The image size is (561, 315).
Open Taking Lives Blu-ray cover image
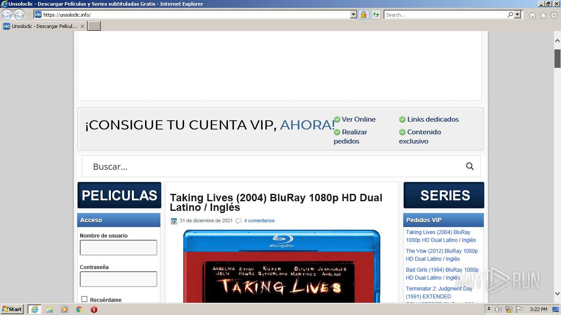(282, 266)
